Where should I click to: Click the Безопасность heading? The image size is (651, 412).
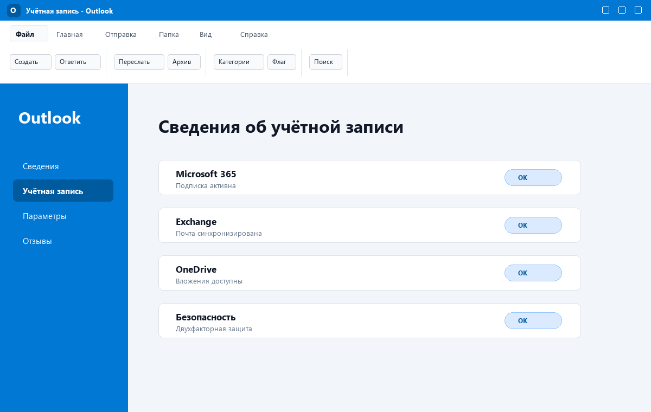[x=206, y=317]
